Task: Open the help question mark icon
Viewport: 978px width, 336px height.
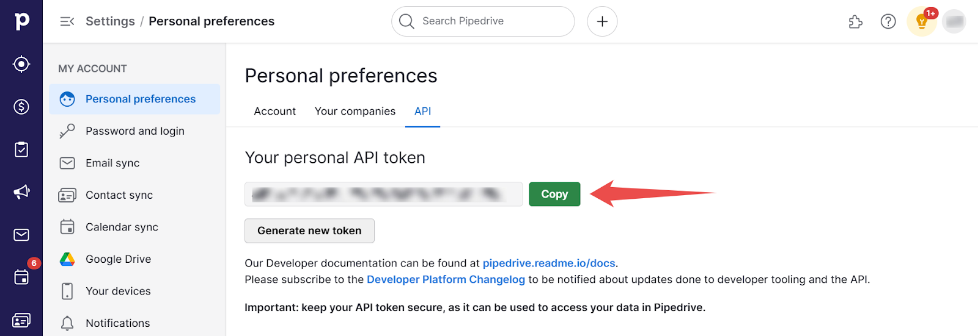Action: (x=888, y=21)
